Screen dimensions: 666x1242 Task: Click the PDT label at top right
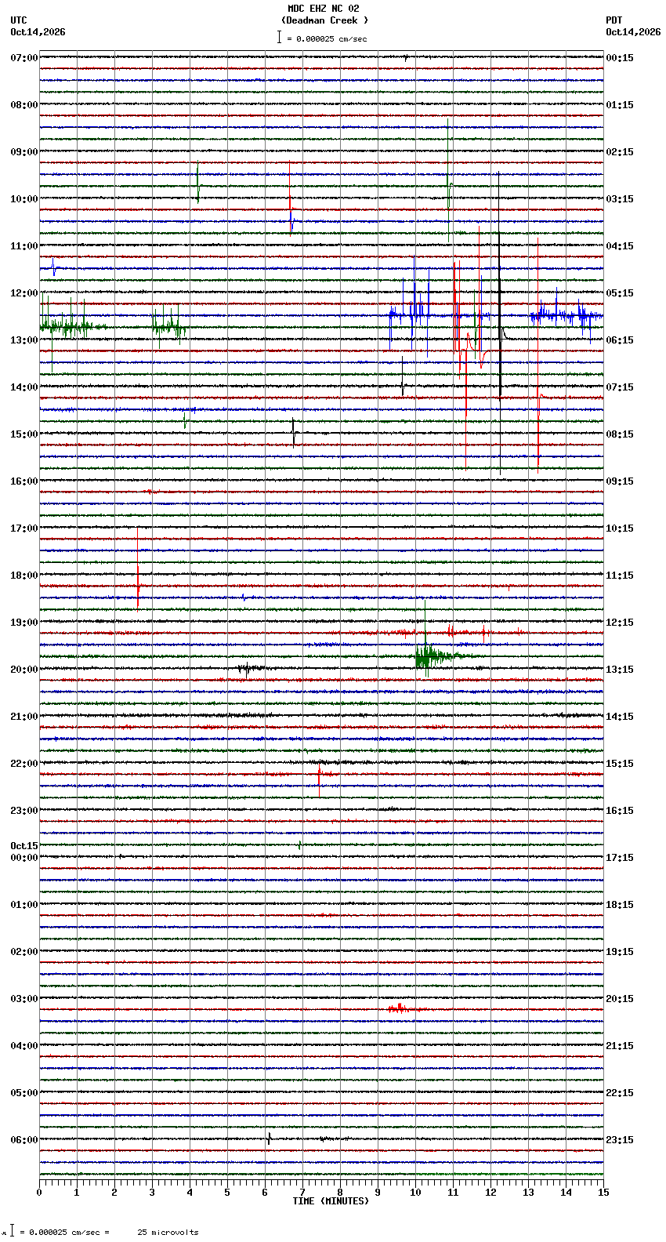click(x=614, y=20)
